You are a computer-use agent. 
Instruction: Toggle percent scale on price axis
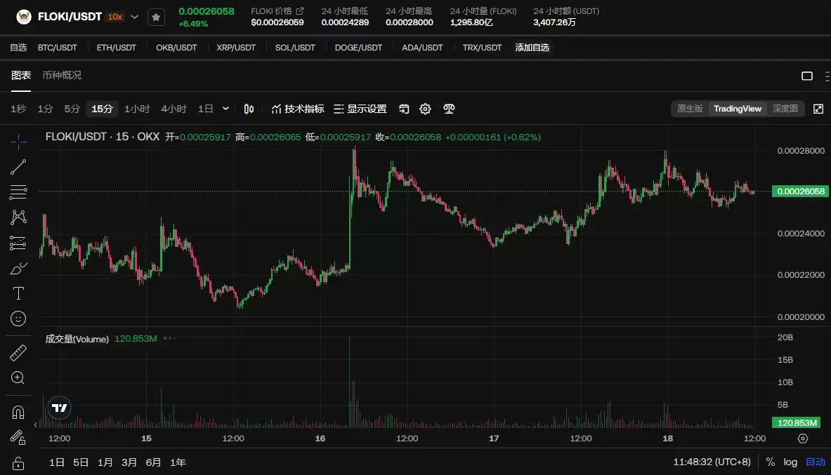pyautogui.click(x=771, y=462)
